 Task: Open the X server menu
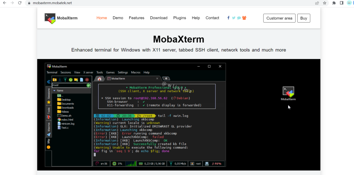88,72
